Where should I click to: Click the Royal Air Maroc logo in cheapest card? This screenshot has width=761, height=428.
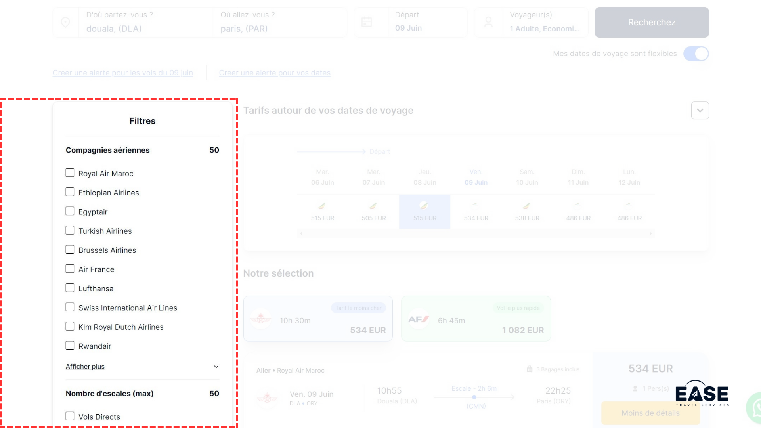coord(261,319)
